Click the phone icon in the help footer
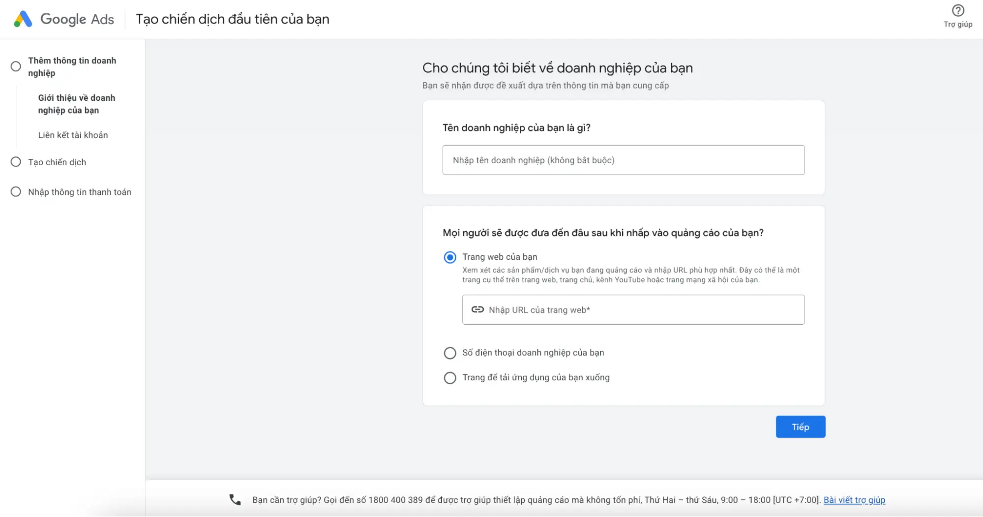The width and height of the screenshot is (983, 517). click(x=235, y=500)
